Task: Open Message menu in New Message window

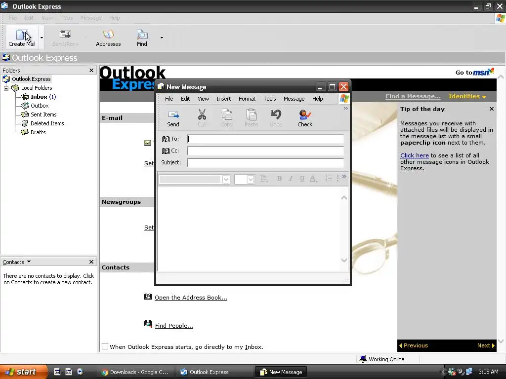Action: pos(294,99)
